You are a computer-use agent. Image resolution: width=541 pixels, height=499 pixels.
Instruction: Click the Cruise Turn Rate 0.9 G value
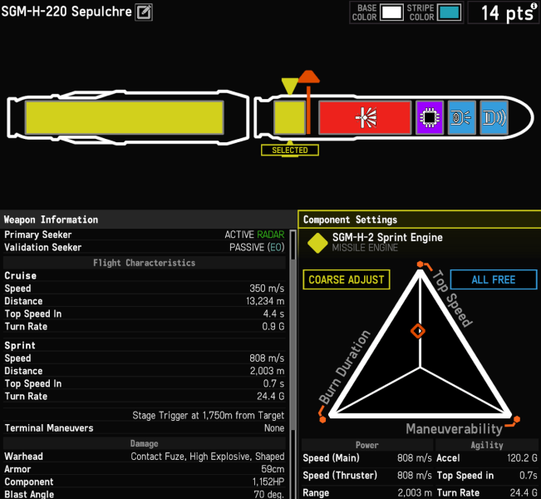coord(273,326)
